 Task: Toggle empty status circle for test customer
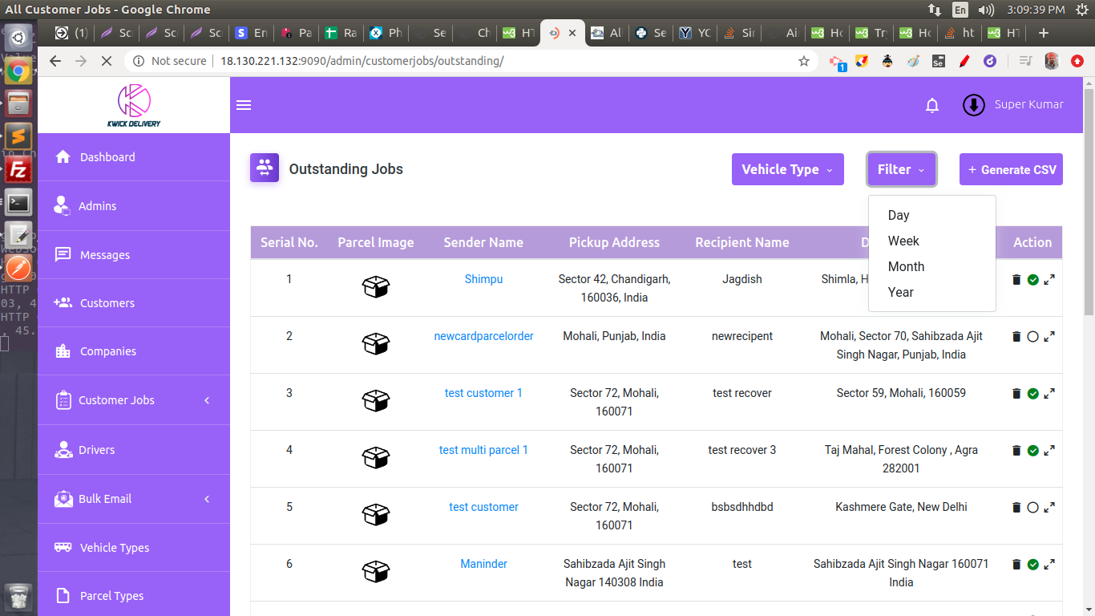click(x=1032, y=508)
